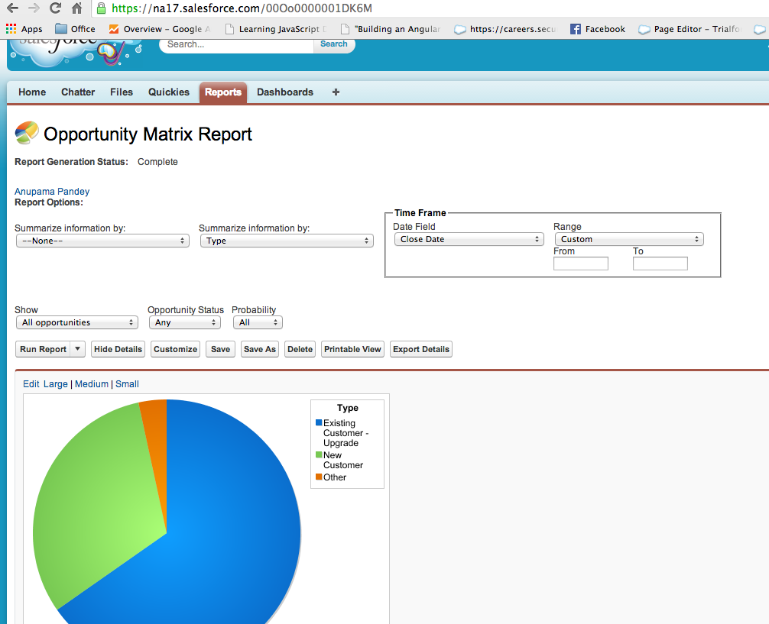Image resolution: width=769 pixels, height=624 pixels.
Task: Click the Run Report button
Action: click(43, 349)
